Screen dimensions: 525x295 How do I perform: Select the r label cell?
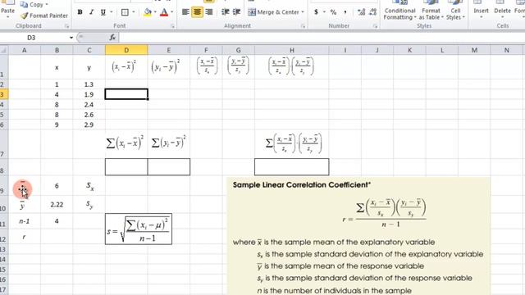coord(24,237)
